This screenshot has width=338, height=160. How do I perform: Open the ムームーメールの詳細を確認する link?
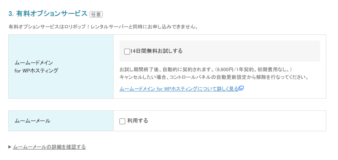pos(49,147)
